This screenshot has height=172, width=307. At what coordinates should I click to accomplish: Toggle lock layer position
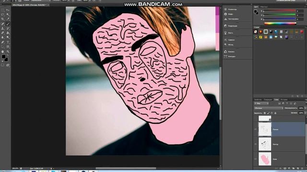pos(272,113)
